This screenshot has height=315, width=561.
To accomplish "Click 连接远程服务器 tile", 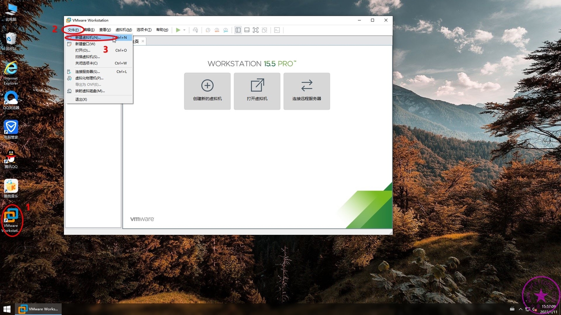I will [307, 91].
